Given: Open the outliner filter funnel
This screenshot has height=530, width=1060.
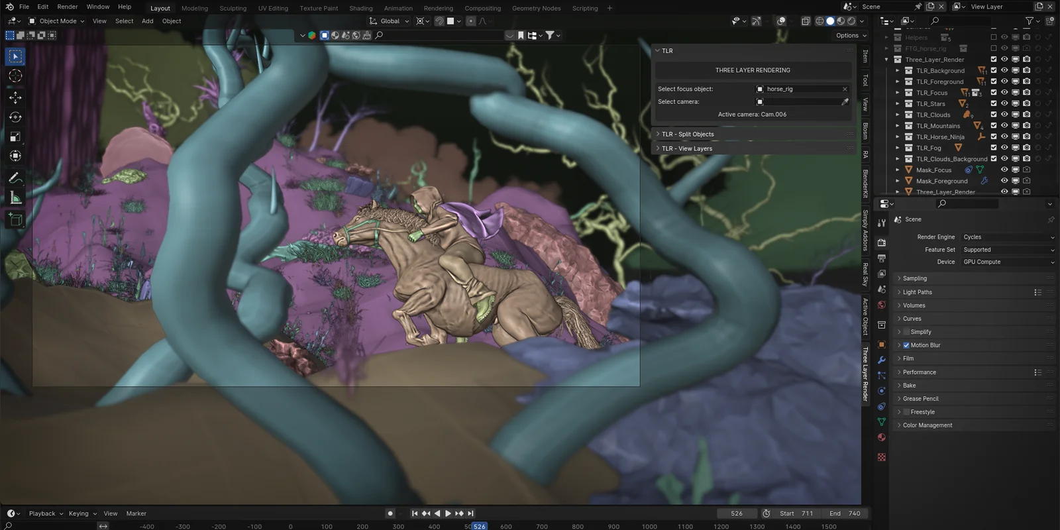Looking at the screenshot, I should [1030, 21].
